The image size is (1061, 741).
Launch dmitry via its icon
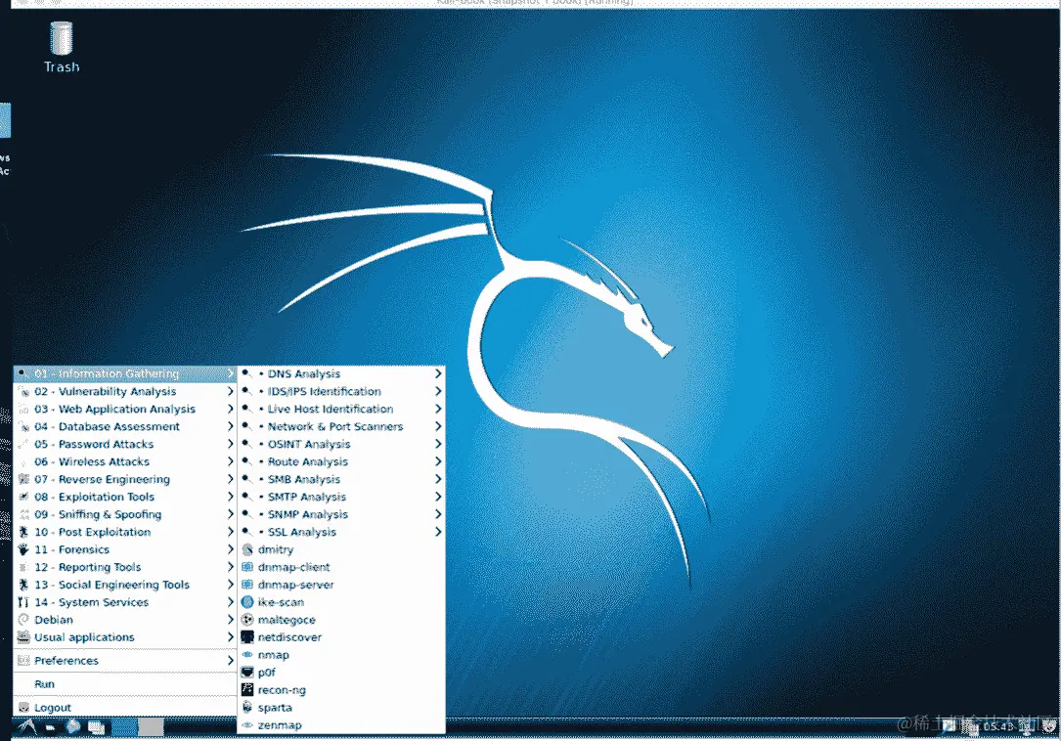point(247,549)
